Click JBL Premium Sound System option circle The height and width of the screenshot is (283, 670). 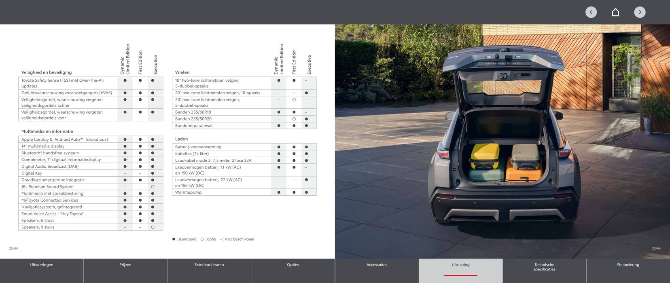point(153,187)
